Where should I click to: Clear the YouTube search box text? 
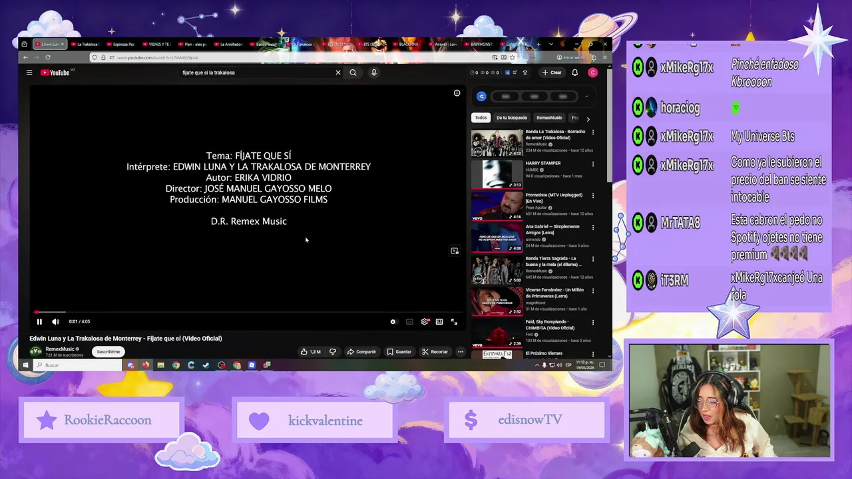tap(337, 73)
